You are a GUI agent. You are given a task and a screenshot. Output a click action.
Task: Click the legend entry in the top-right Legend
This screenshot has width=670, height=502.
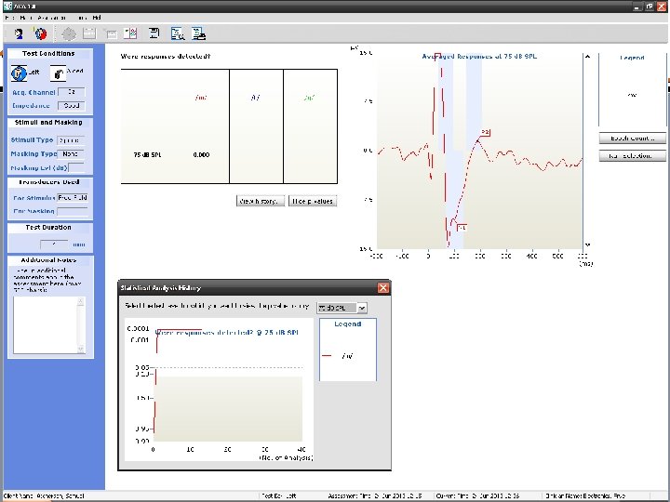(632, 95)
